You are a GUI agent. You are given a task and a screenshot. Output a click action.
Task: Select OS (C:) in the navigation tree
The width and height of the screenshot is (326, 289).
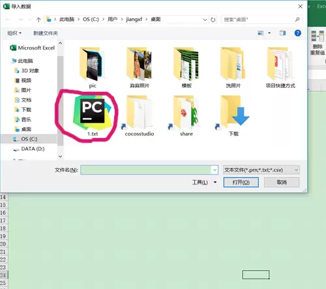29,139
